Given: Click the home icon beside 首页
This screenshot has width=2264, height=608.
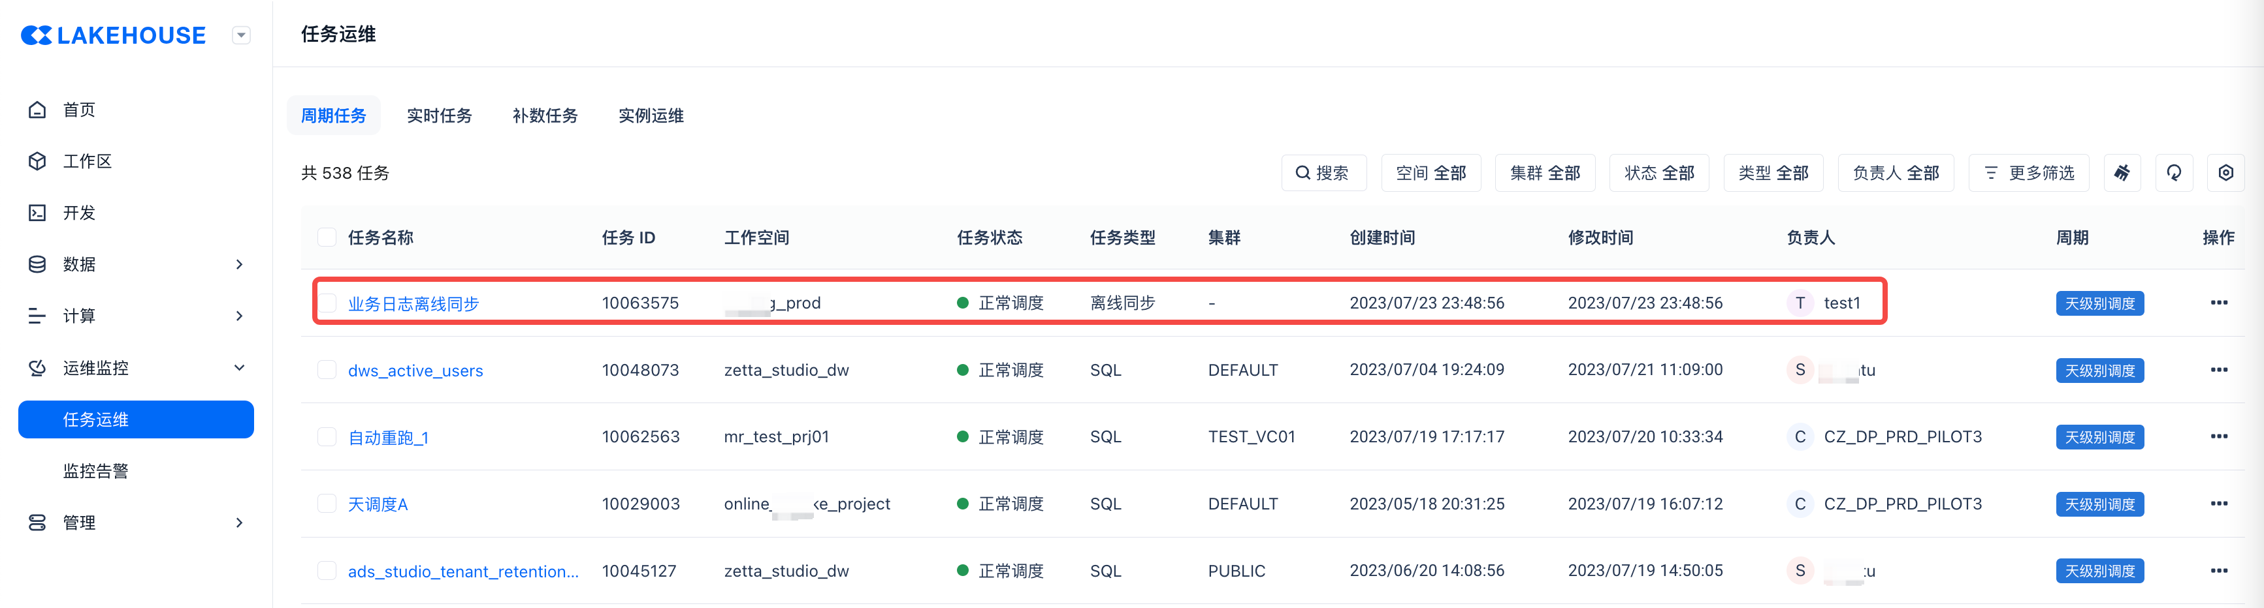Looking at the screenshot, I should [x=37, y=110].
